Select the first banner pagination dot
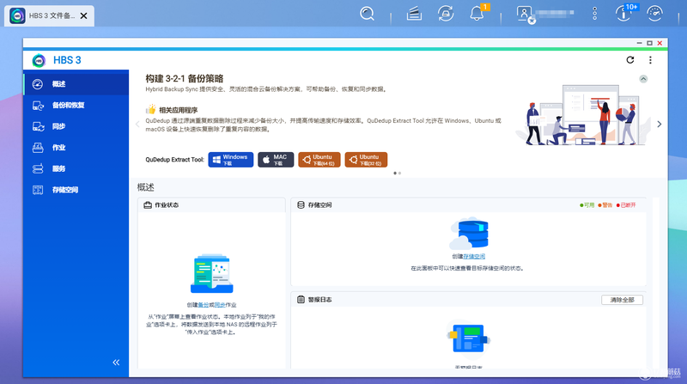The height and width of the screenshot is (384, 687). pyautogui.click(x=395, y=174)
